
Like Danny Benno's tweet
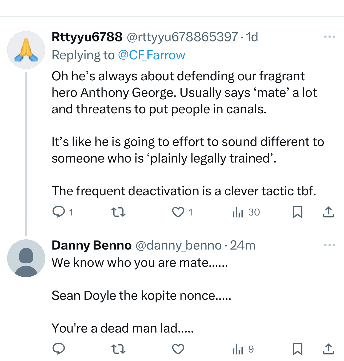point(178,349)
